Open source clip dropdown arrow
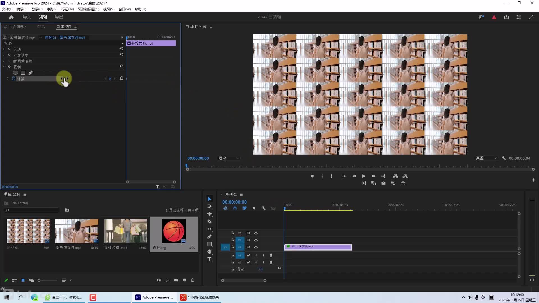The height and width of the screenshot is (303, 539). pyautogui.click(x=40, y=37)
